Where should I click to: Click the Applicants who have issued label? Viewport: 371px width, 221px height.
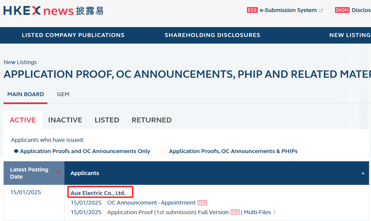tap(47, 140)
